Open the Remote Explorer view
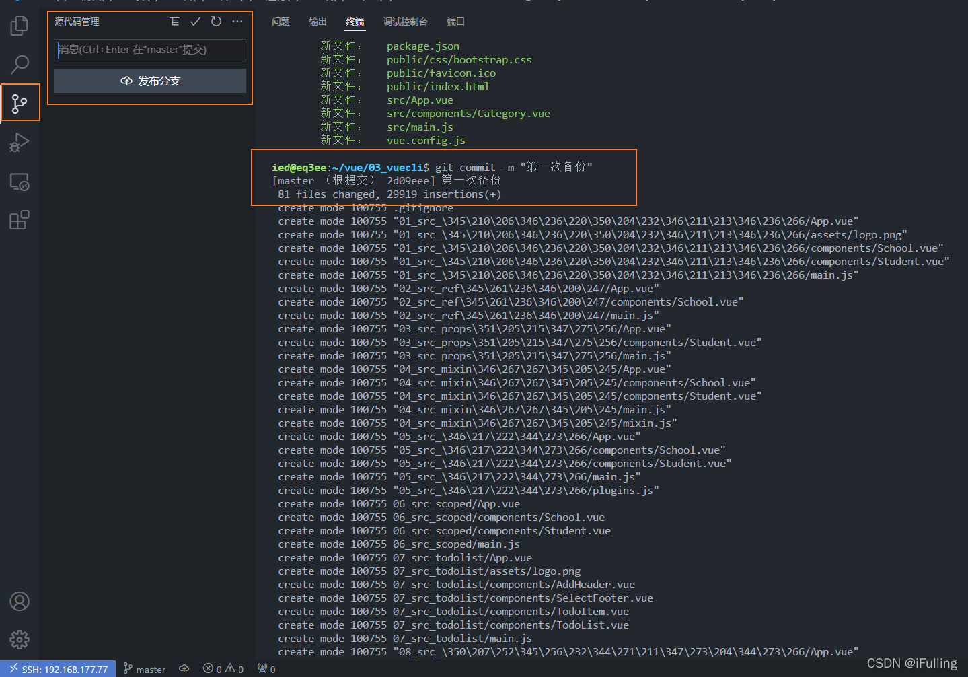968x677 pixels. (x=20, y=182)
